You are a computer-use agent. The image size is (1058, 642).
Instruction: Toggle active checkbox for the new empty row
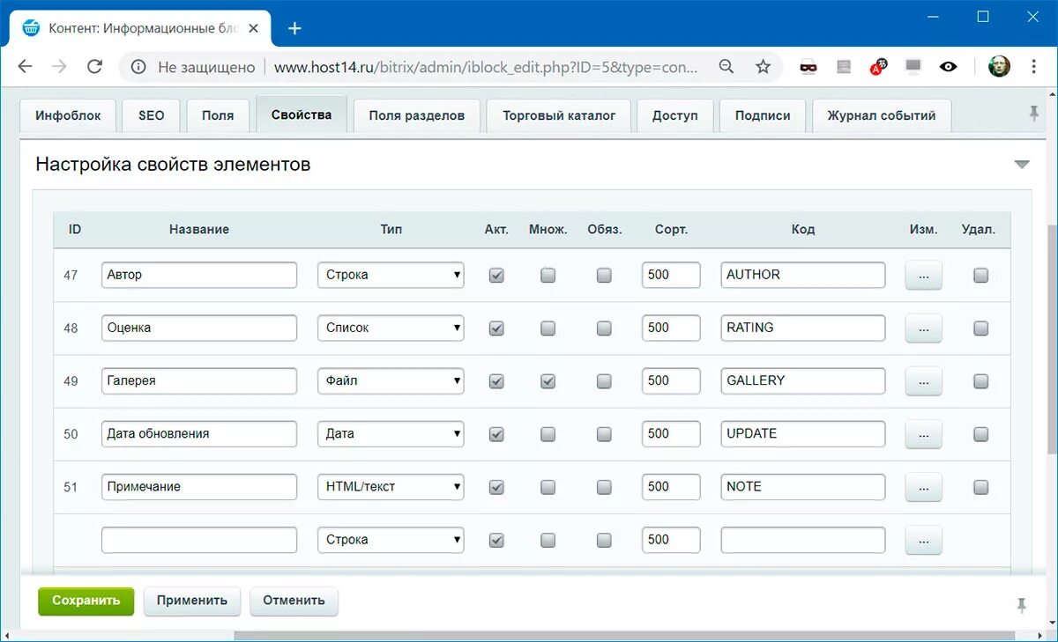(x=496, y=540)
